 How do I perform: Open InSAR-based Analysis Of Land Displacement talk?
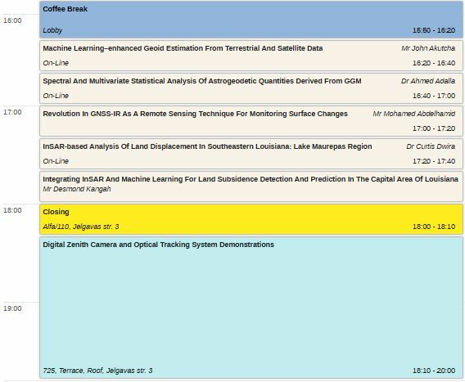[x=251, y=154]
